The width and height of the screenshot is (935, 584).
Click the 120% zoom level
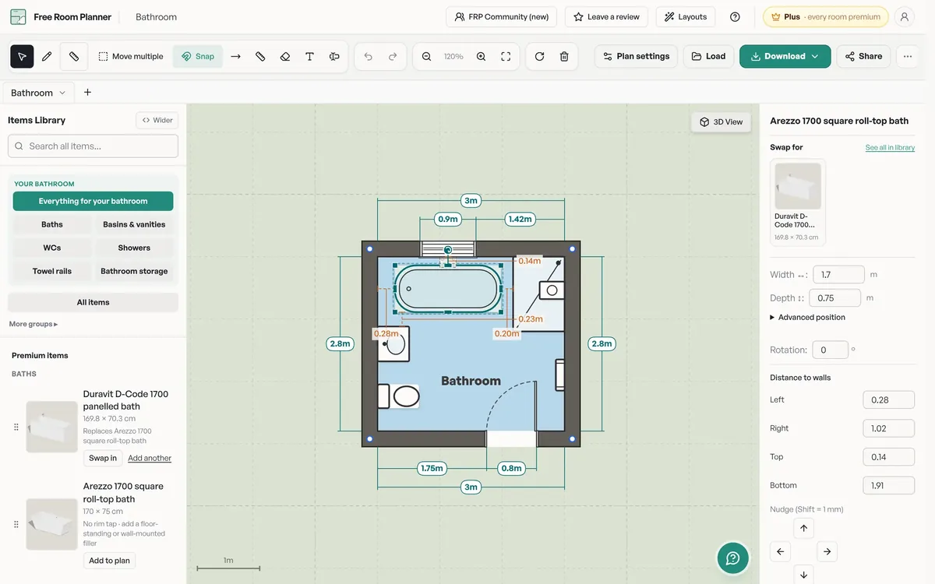453,56
